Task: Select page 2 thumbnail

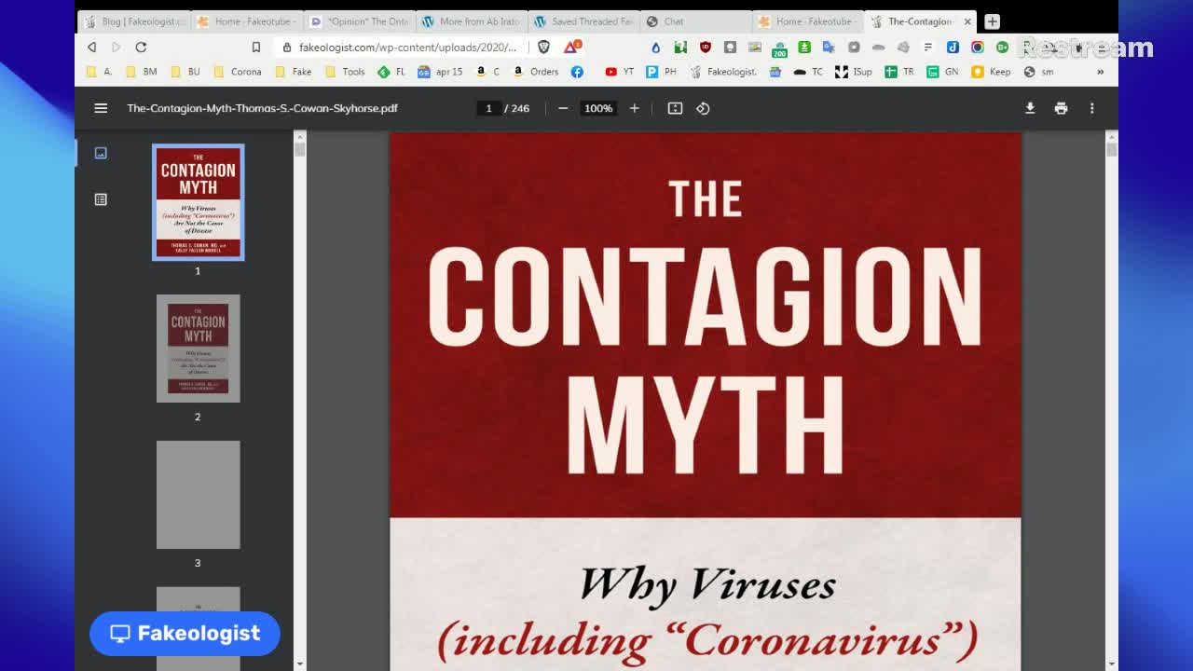Action: (198, 349)
